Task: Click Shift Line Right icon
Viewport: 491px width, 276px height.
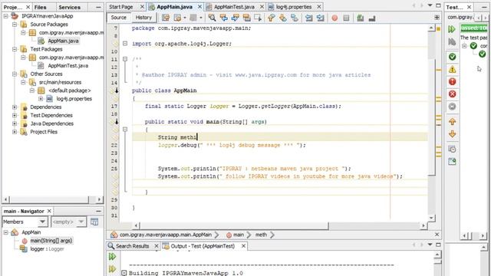Action: 321,18
